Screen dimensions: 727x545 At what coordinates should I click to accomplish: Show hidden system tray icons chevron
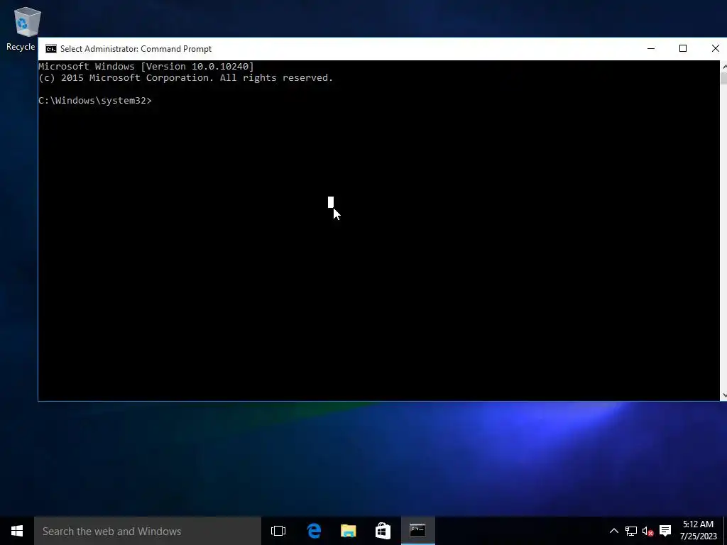pos(613,531)
